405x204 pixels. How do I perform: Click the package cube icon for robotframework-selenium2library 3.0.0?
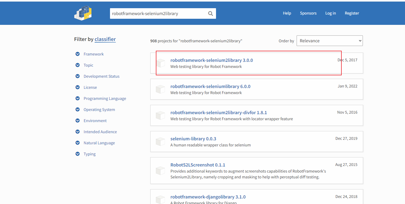pos(160,63)
